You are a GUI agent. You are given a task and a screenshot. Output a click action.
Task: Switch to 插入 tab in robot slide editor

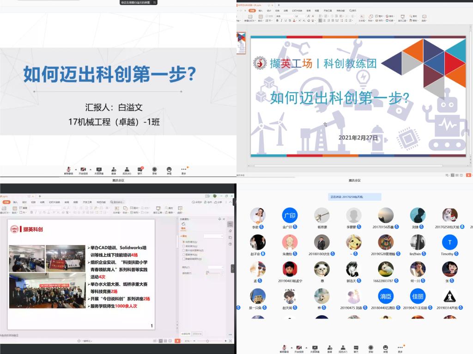tap(261, 10)
